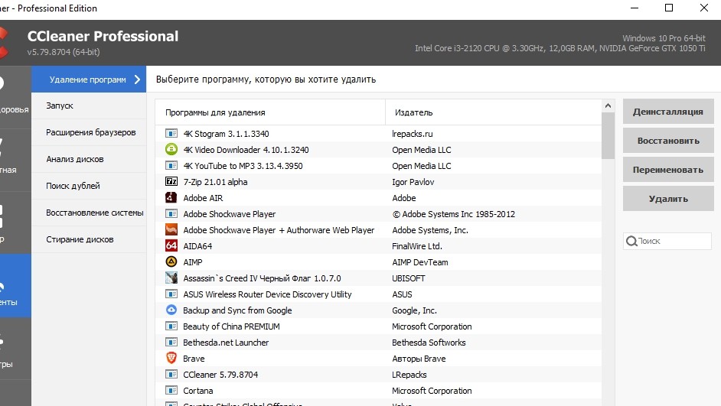Viewport: 721px width, 406px height.
Task: Open the Запуск section
Action: point(60,106)
